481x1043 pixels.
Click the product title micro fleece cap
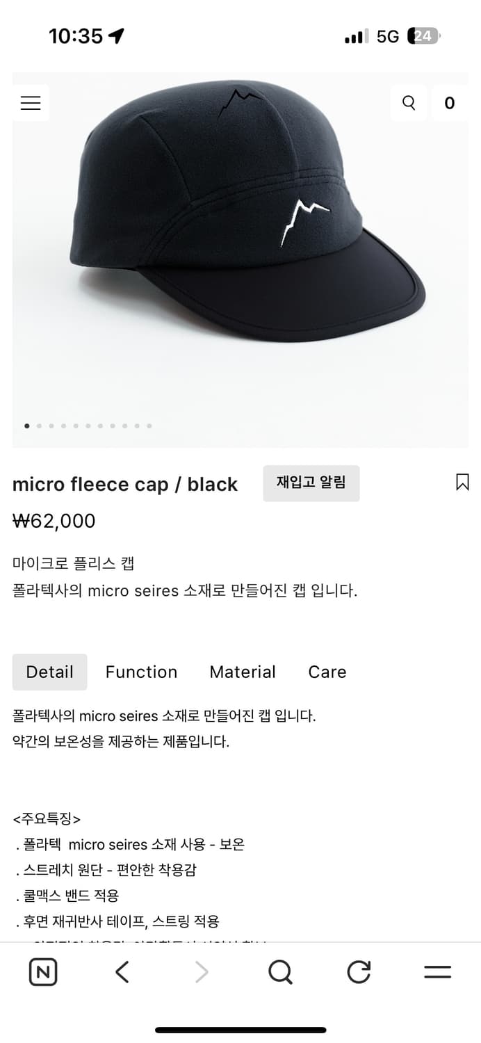pyautogui.click(x=125, y=484)
